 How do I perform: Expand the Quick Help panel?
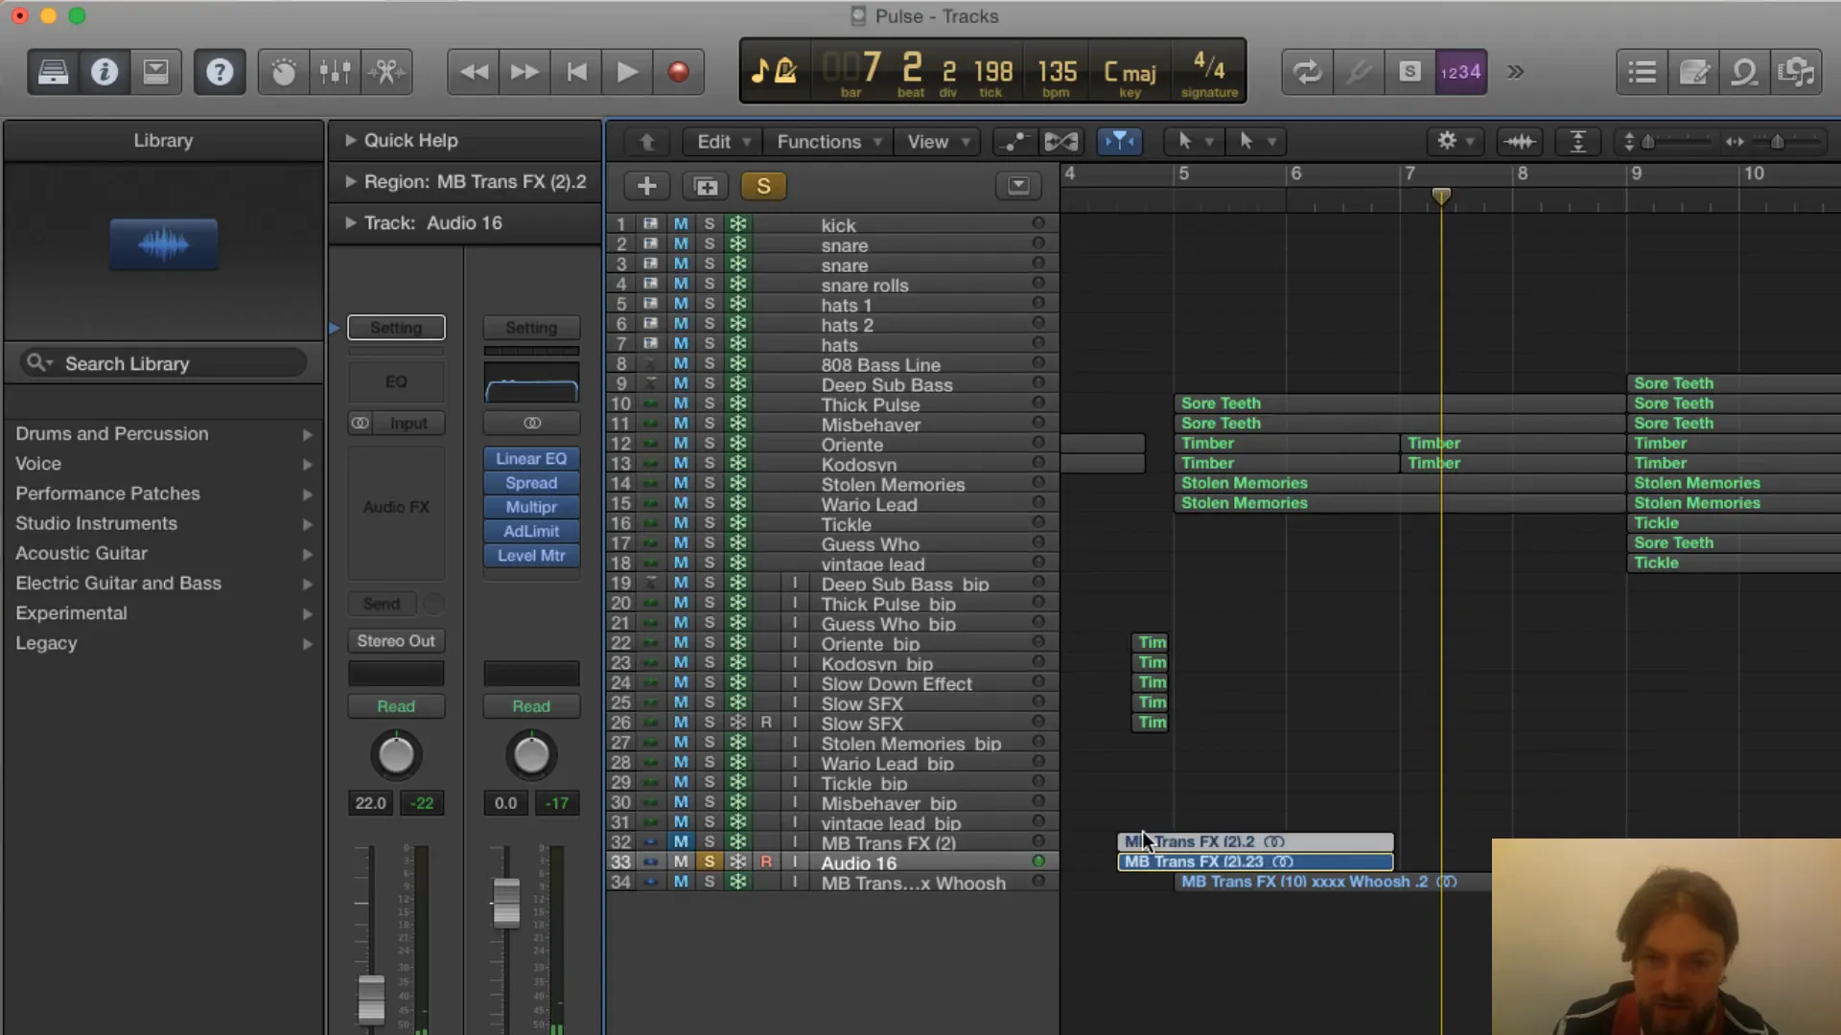pyautogui.click(x=350, y=140)
